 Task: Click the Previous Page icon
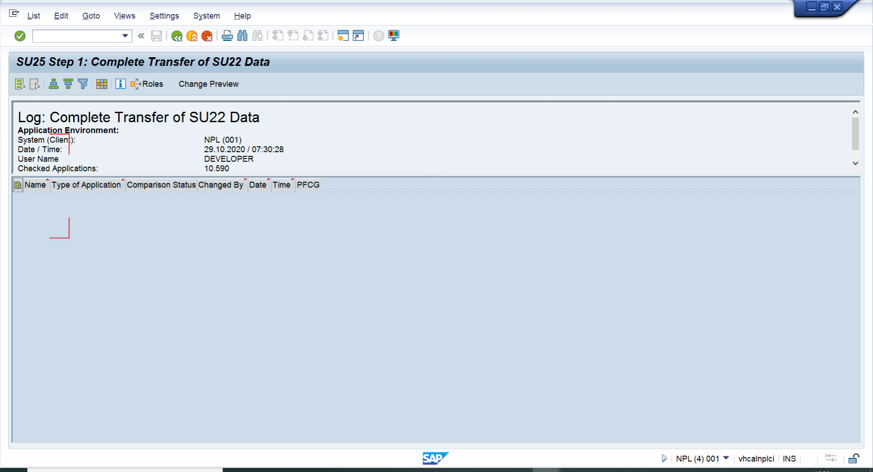[x=293, y=36]
